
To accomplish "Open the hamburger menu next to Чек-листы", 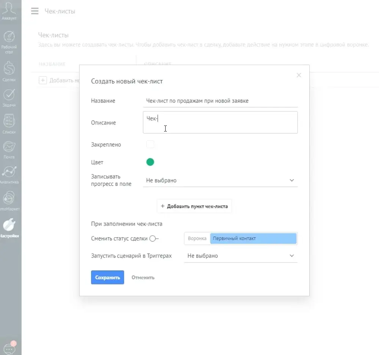I will pyautogui.click(x=35, y=11).
